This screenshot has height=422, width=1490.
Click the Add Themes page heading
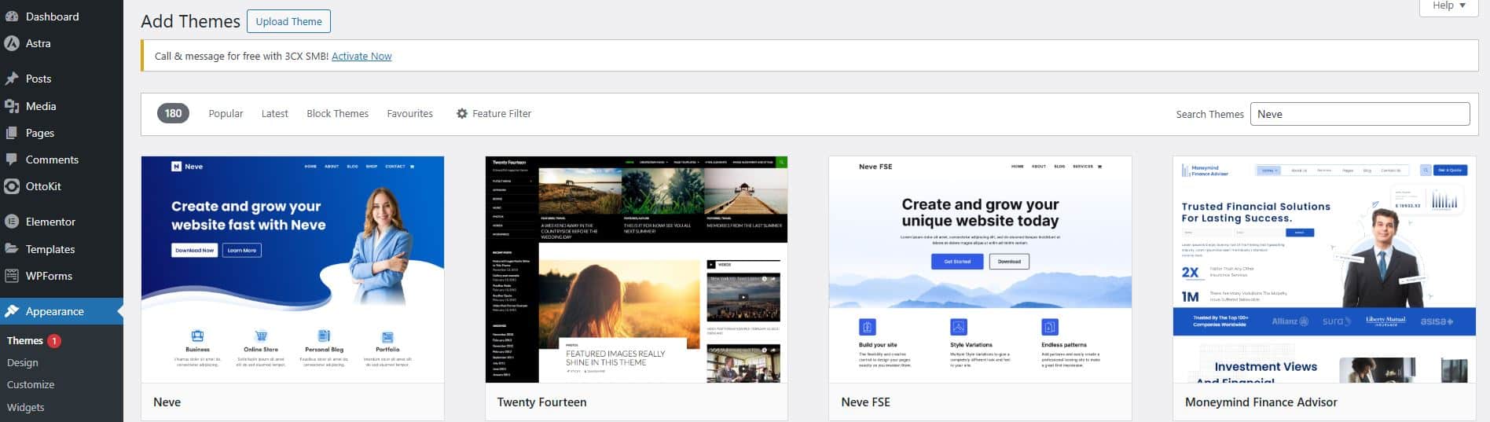[190, 22]
